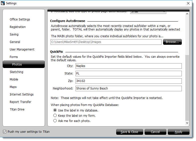The image size is (196, 141).
Task: Open the Saving settings page
Action: pyautogui.click(x=14, y=34)
